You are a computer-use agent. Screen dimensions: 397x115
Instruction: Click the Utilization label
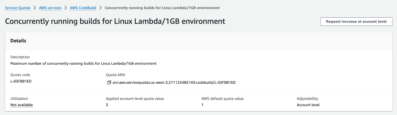coord(19,99)
